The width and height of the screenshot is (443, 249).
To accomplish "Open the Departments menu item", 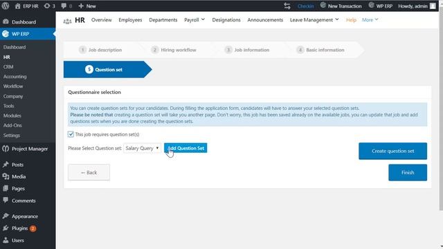I will coord(163,20).
